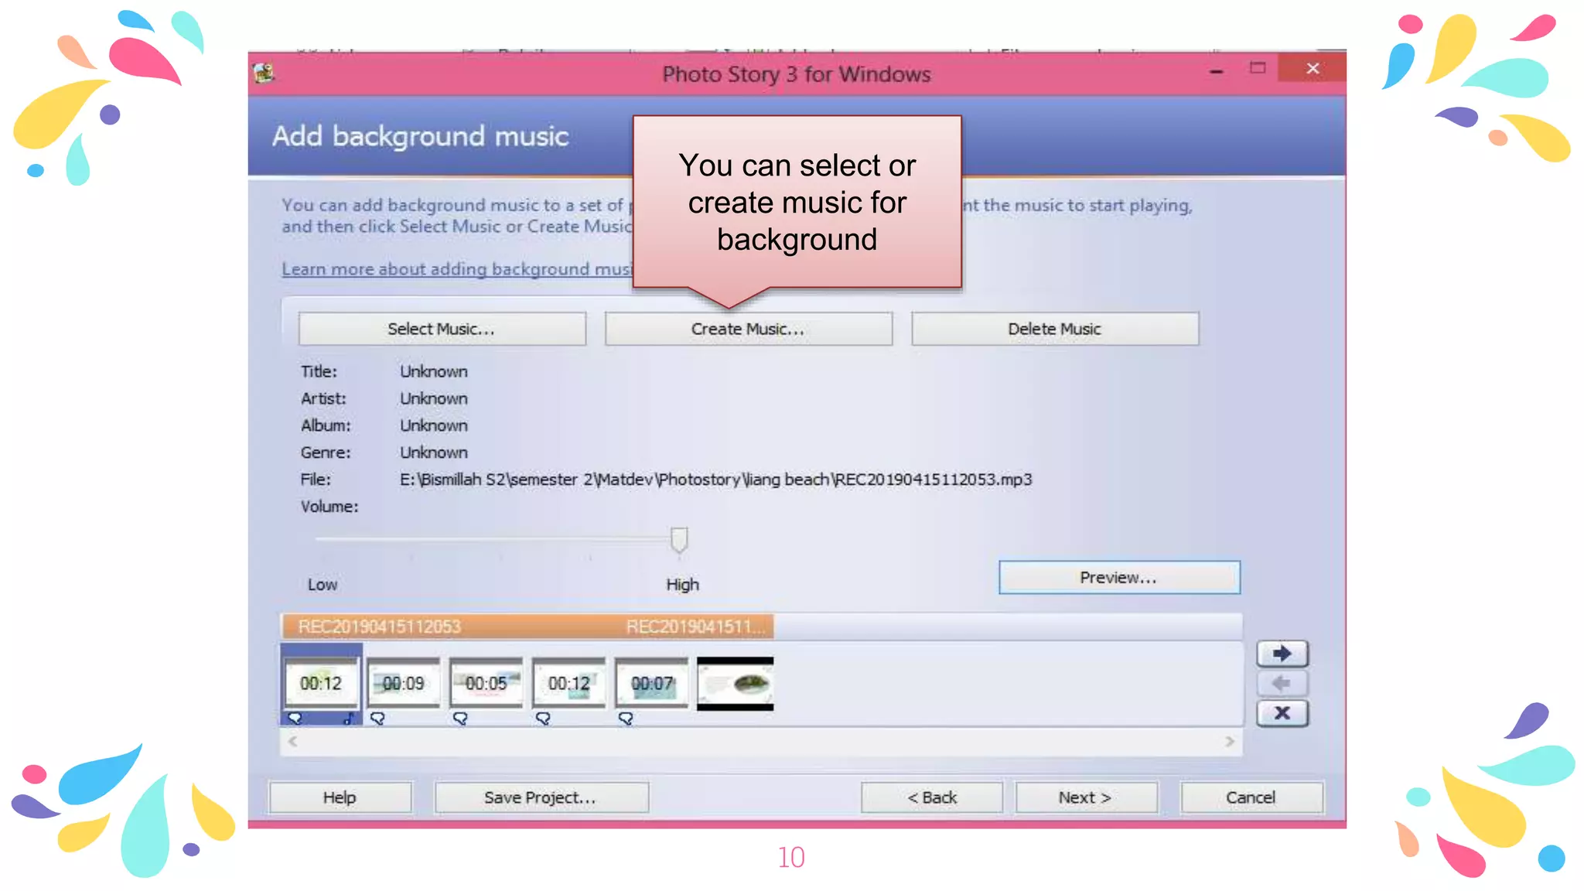Click Save Project... button
1584x891 pixels.
pyautogui.click(x=541, y=797)
